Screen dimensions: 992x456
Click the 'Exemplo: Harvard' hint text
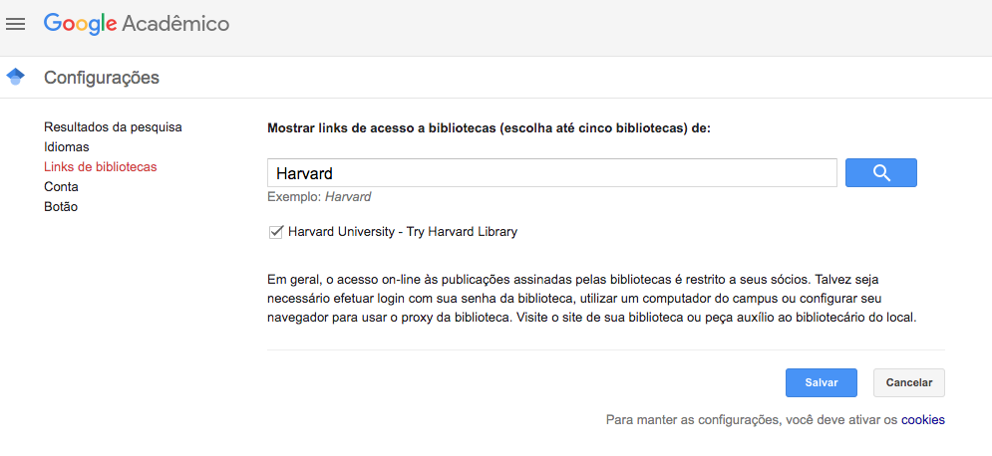[x=319, y=197]
